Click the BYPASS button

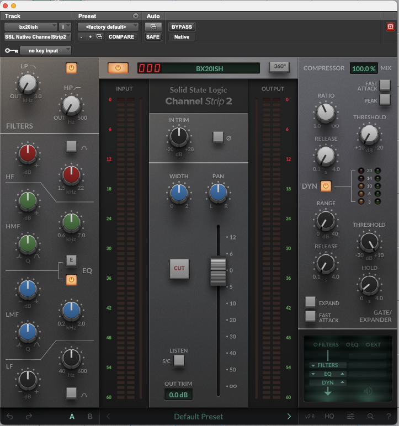tap(182, 27)
